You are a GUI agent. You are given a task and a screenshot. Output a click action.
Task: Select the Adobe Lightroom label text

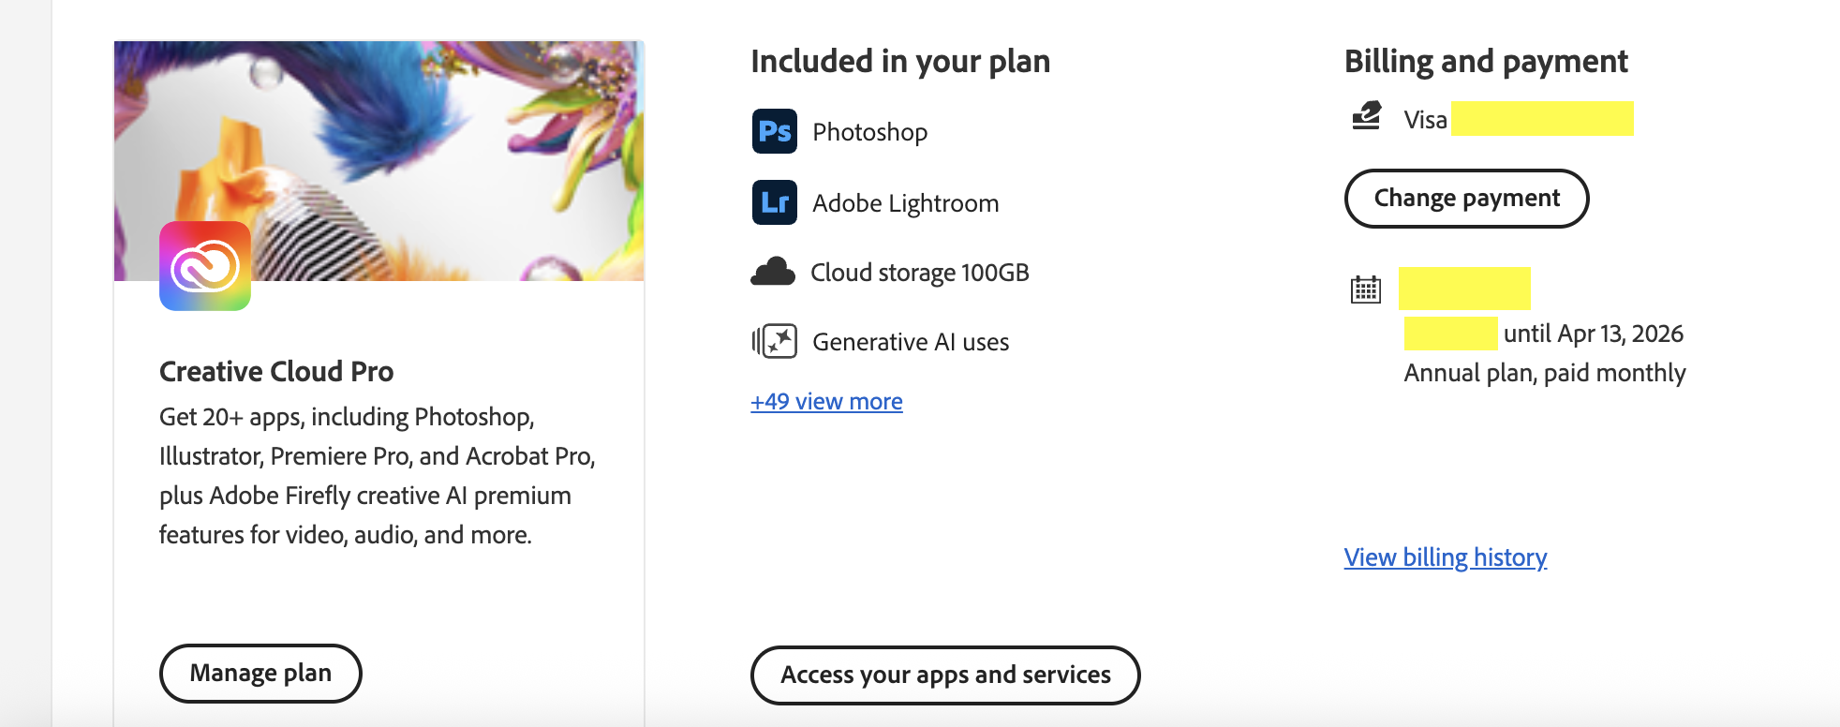point(905,203)
